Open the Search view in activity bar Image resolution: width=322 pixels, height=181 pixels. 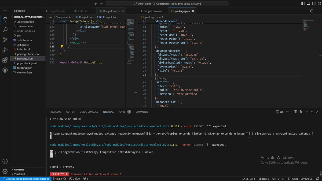point(5,30)
